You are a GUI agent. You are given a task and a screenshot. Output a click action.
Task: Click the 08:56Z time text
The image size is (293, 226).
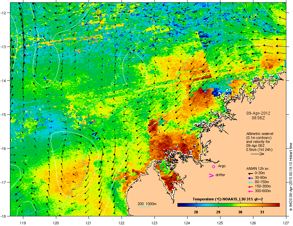tap(258, 118)
